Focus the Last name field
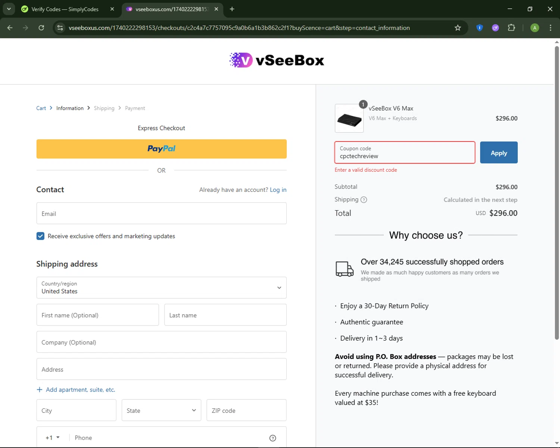 225,315
